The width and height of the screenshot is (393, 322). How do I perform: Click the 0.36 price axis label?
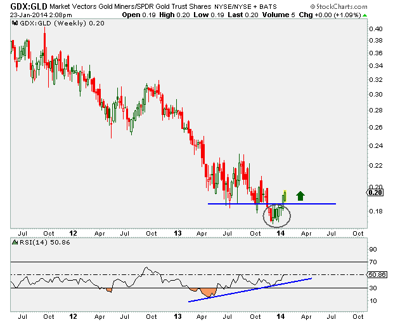coord(376,53)
